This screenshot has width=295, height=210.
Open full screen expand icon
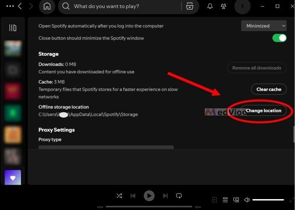(x=292, y=200)
